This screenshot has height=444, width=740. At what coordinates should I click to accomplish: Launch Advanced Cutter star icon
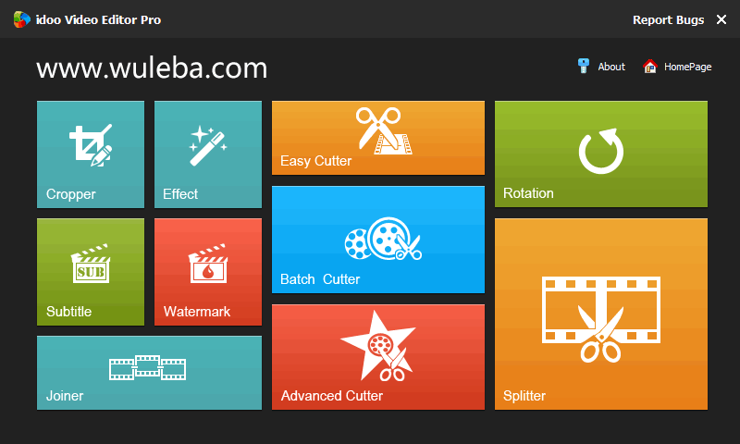coord(378,346)
